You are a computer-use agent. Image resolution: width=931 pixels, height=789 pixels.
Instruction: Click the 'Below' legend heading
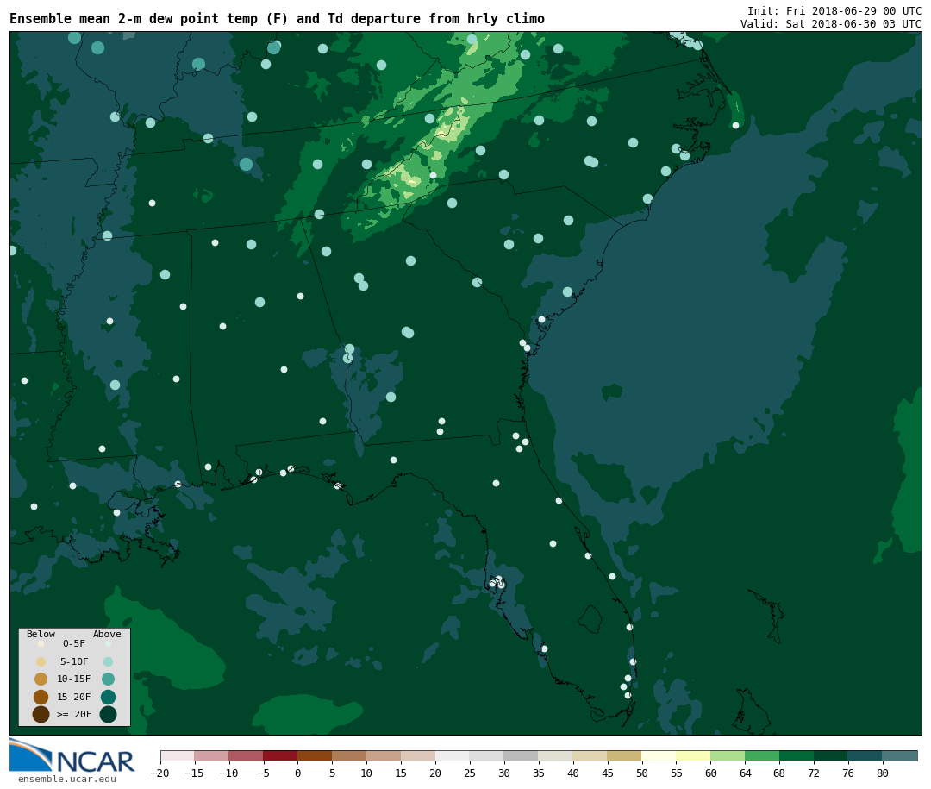pos(41,634)
